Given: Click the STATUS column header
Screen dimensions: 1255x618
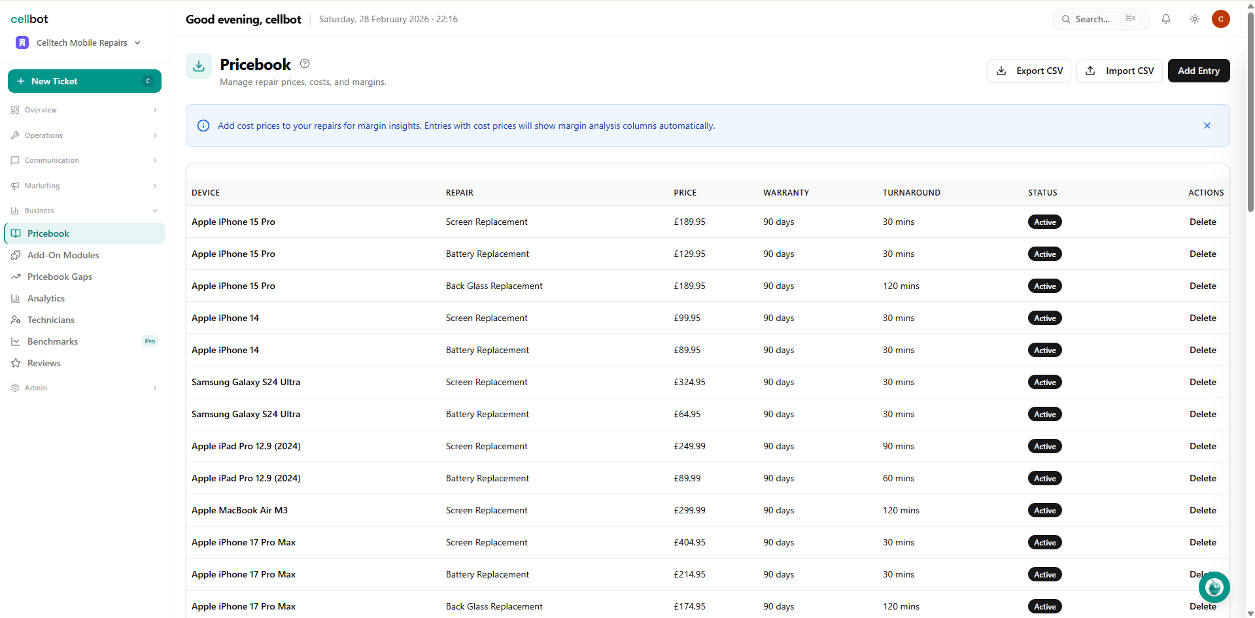Looking at the screenshot, I should [1042, 193].
